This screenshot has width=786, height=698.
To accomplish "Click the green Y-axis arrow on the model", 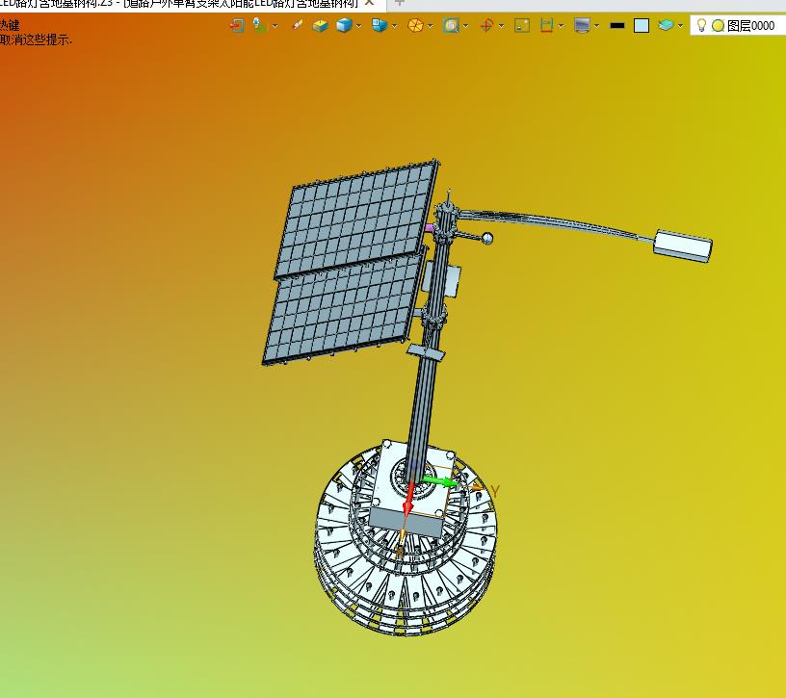I will pyautogui.click(x=439, y=481).
